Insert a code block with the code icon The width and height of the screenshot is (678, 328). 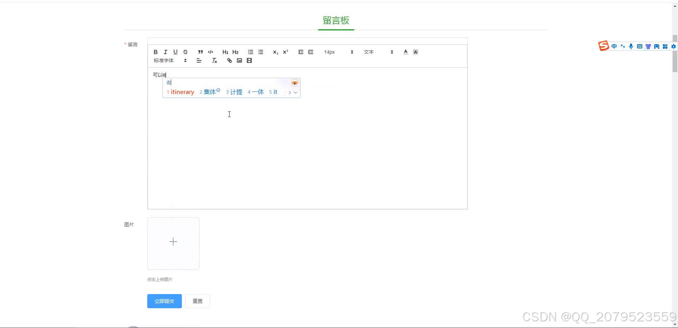pyautogui.click(x=210, y=52)
